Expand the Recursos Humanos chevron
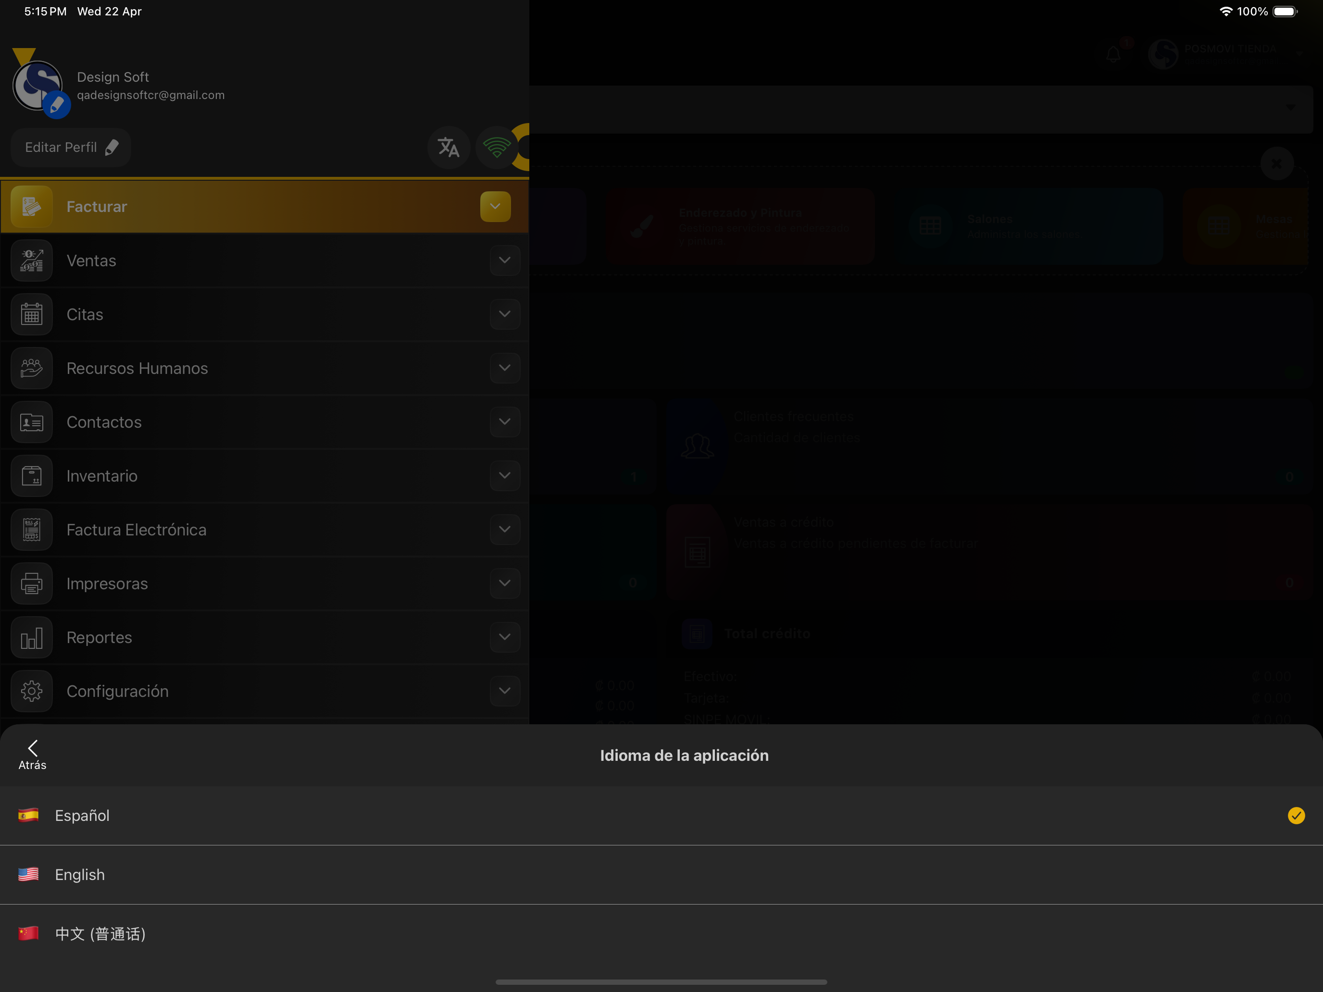The width and height of the screenshot is (1323, 992). (x=505, y=368)
